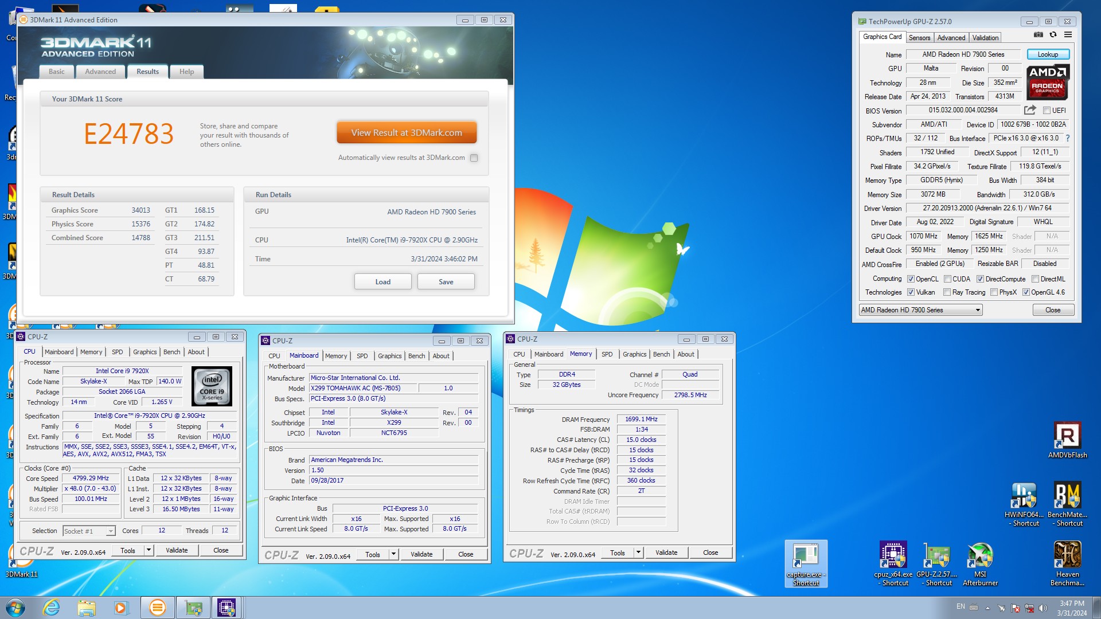The width and height of the screenshot is (1101, 619).
Task: Open Windows Explorer from the taskbar
Action: pos(87,608)
